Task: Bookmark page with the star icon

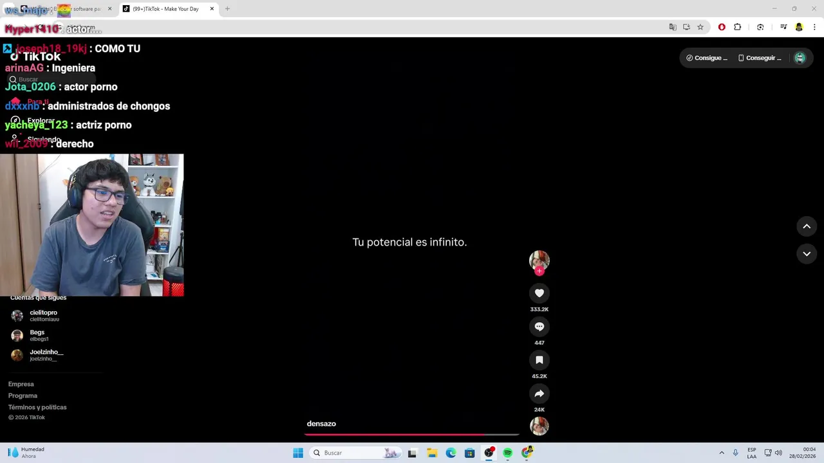Action: pyautogui.click(x=700, y=27)
